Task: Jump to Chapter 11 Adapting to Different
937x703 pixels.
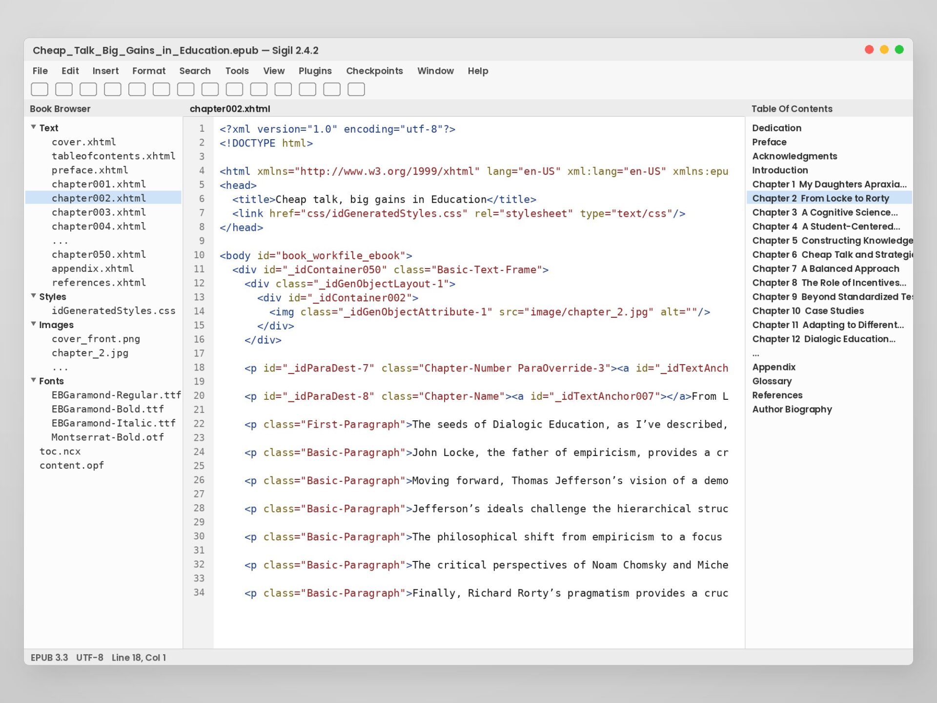Action: 828,325
